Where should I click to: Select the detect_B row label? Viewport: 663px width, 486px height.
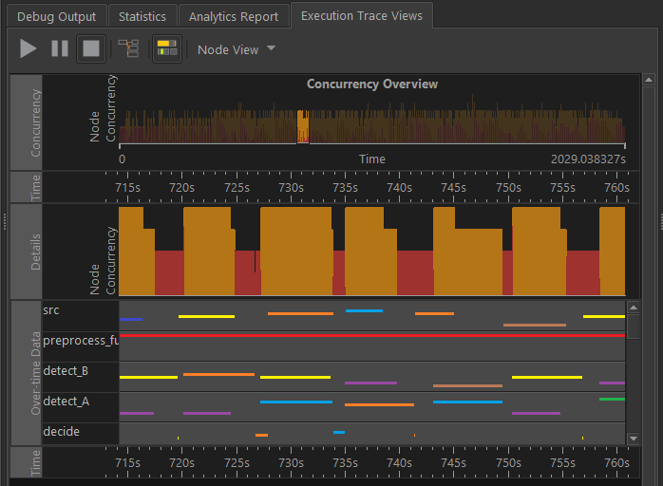point(66,370)
